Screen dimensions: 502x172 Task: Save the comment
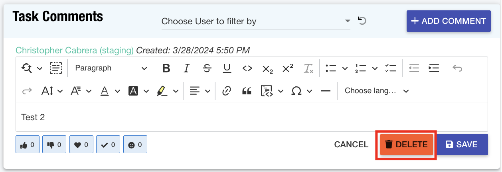click(x=462, y=144)
